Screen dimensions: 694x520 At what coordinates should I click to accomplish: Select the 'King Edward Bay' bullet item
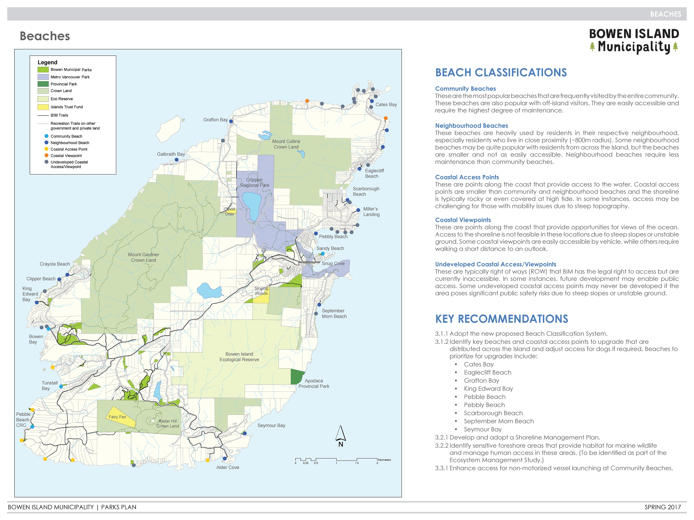(x=488, y=389)
